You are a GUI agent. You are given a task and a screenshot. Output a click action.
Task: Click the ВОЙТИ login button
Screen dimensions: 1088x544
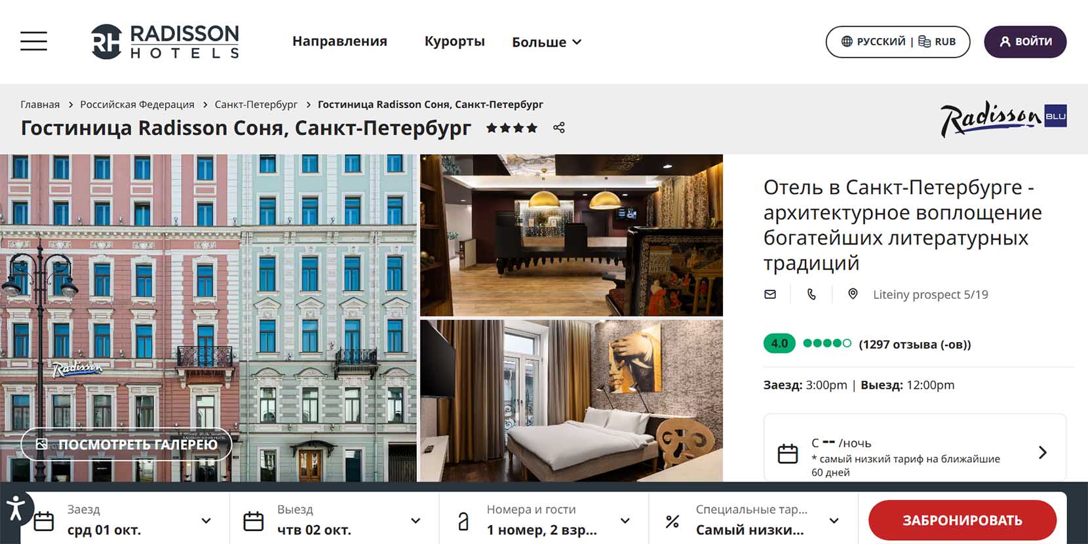[1025, 41]
